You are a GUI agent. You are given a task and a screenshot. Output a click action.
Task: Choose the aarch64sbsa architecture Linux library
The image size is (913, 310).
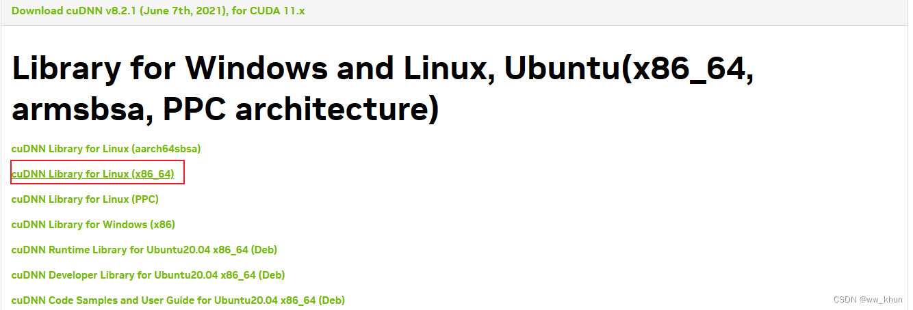coord(106,148)
